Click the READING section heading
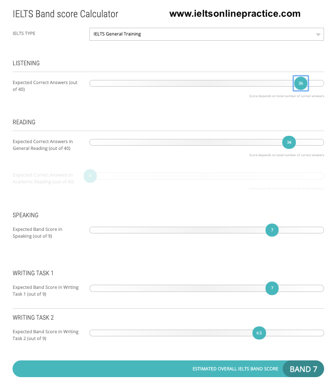 pyautogui.click(x=24, y=122)
